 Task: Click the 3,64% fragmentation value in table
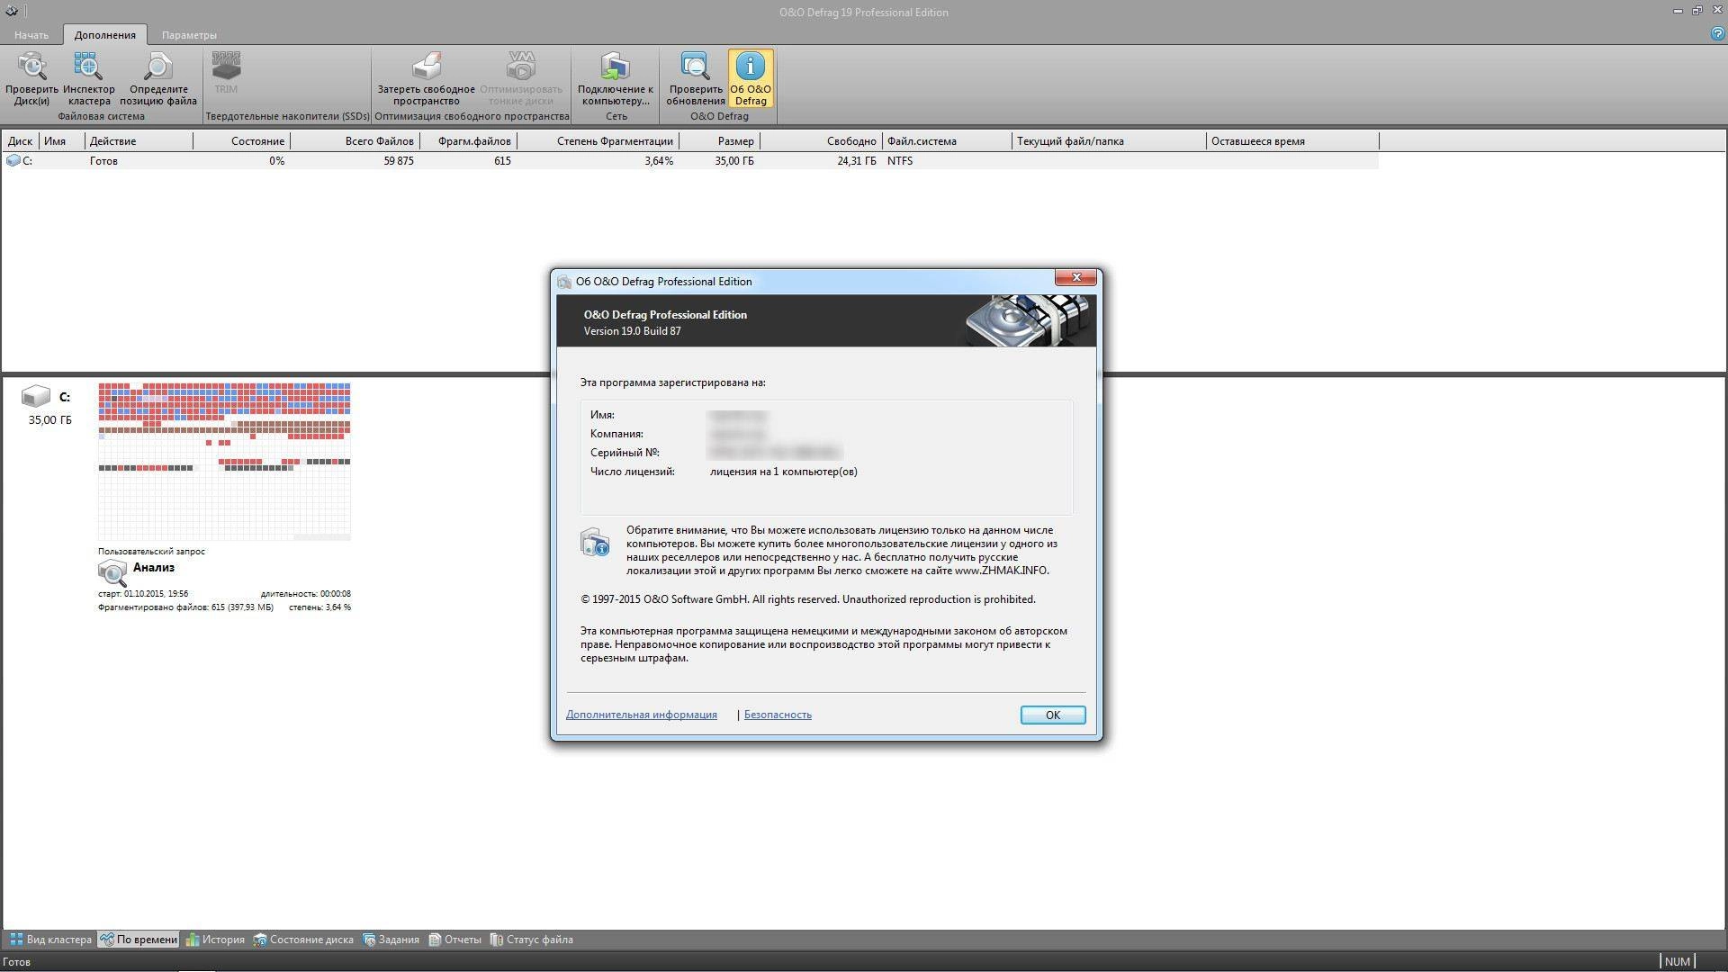659,161
